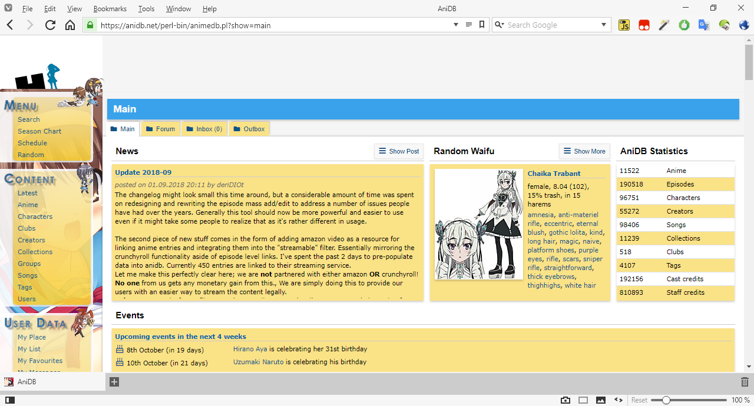This screenshot has height=406, width=754.
Task: Switch to the Forum tab
Action: pyautogui.click(x=160, y=129)
